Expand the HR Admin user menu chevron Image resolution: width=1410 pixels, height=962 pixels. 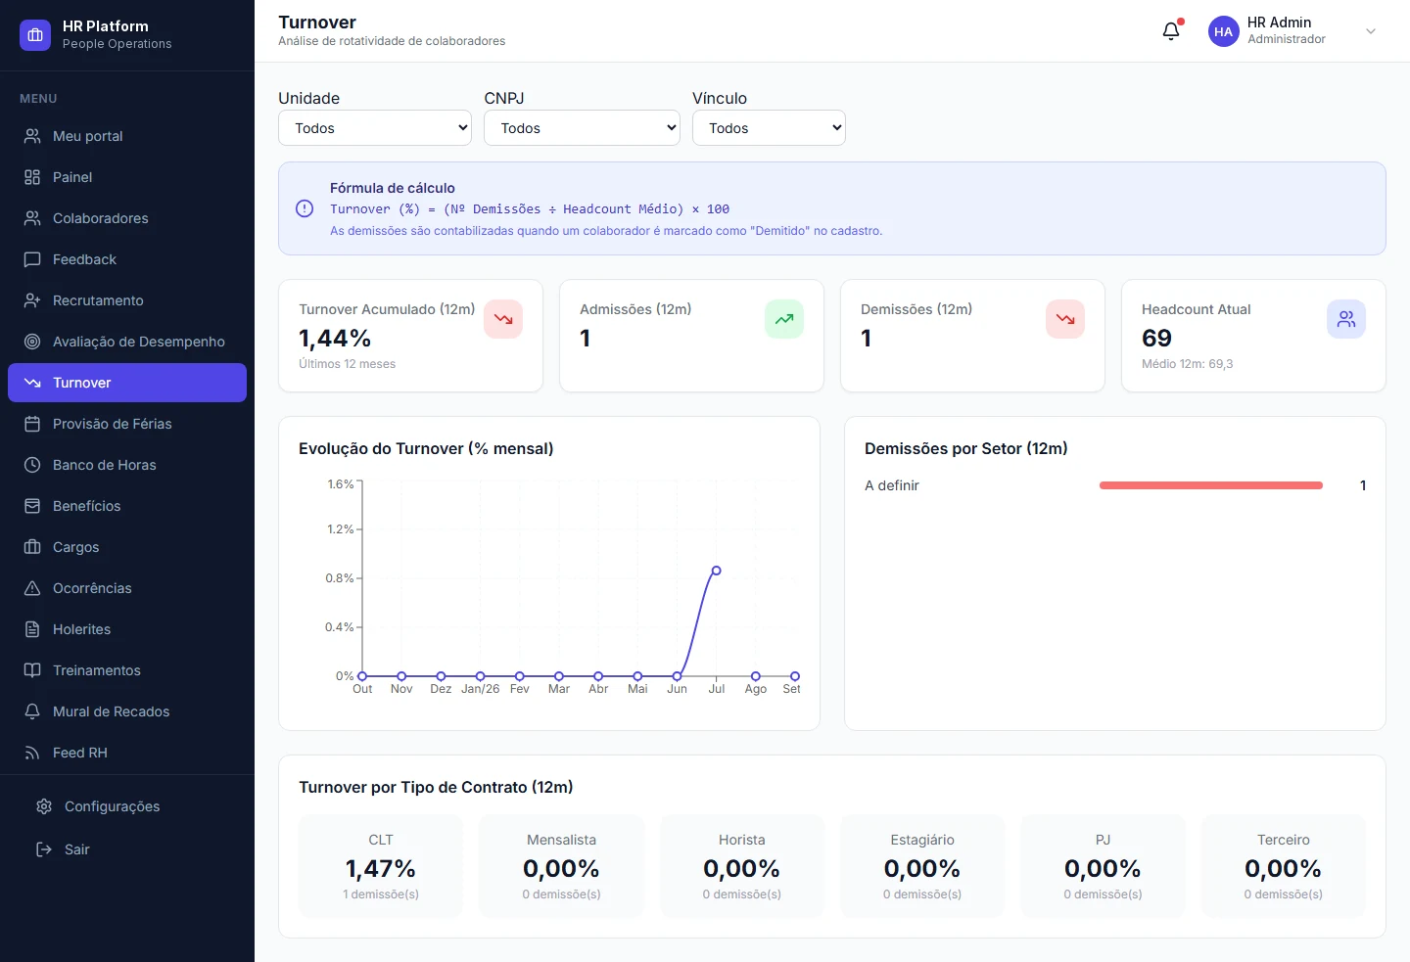coord(1371,31)
